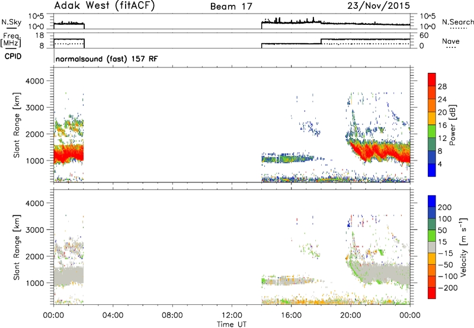Click the red bottom of velocity colorbar
This screenshot has width=474, height=328.
pos(432,293)
